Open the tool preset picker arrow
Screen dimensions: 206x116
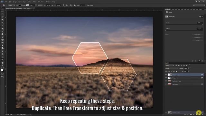click(6, 5)
